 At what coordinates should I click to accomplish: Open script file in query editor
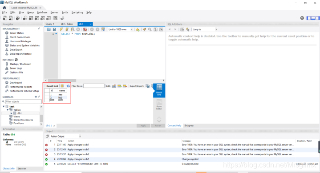[x=49, y=29]
